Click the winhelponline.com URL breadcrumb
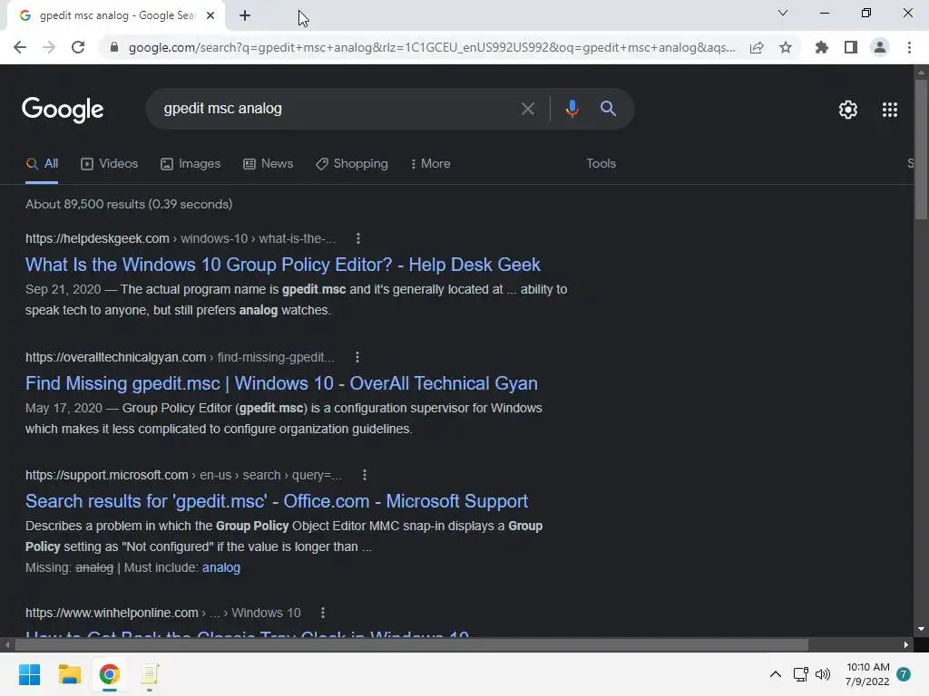 [163, 614]
